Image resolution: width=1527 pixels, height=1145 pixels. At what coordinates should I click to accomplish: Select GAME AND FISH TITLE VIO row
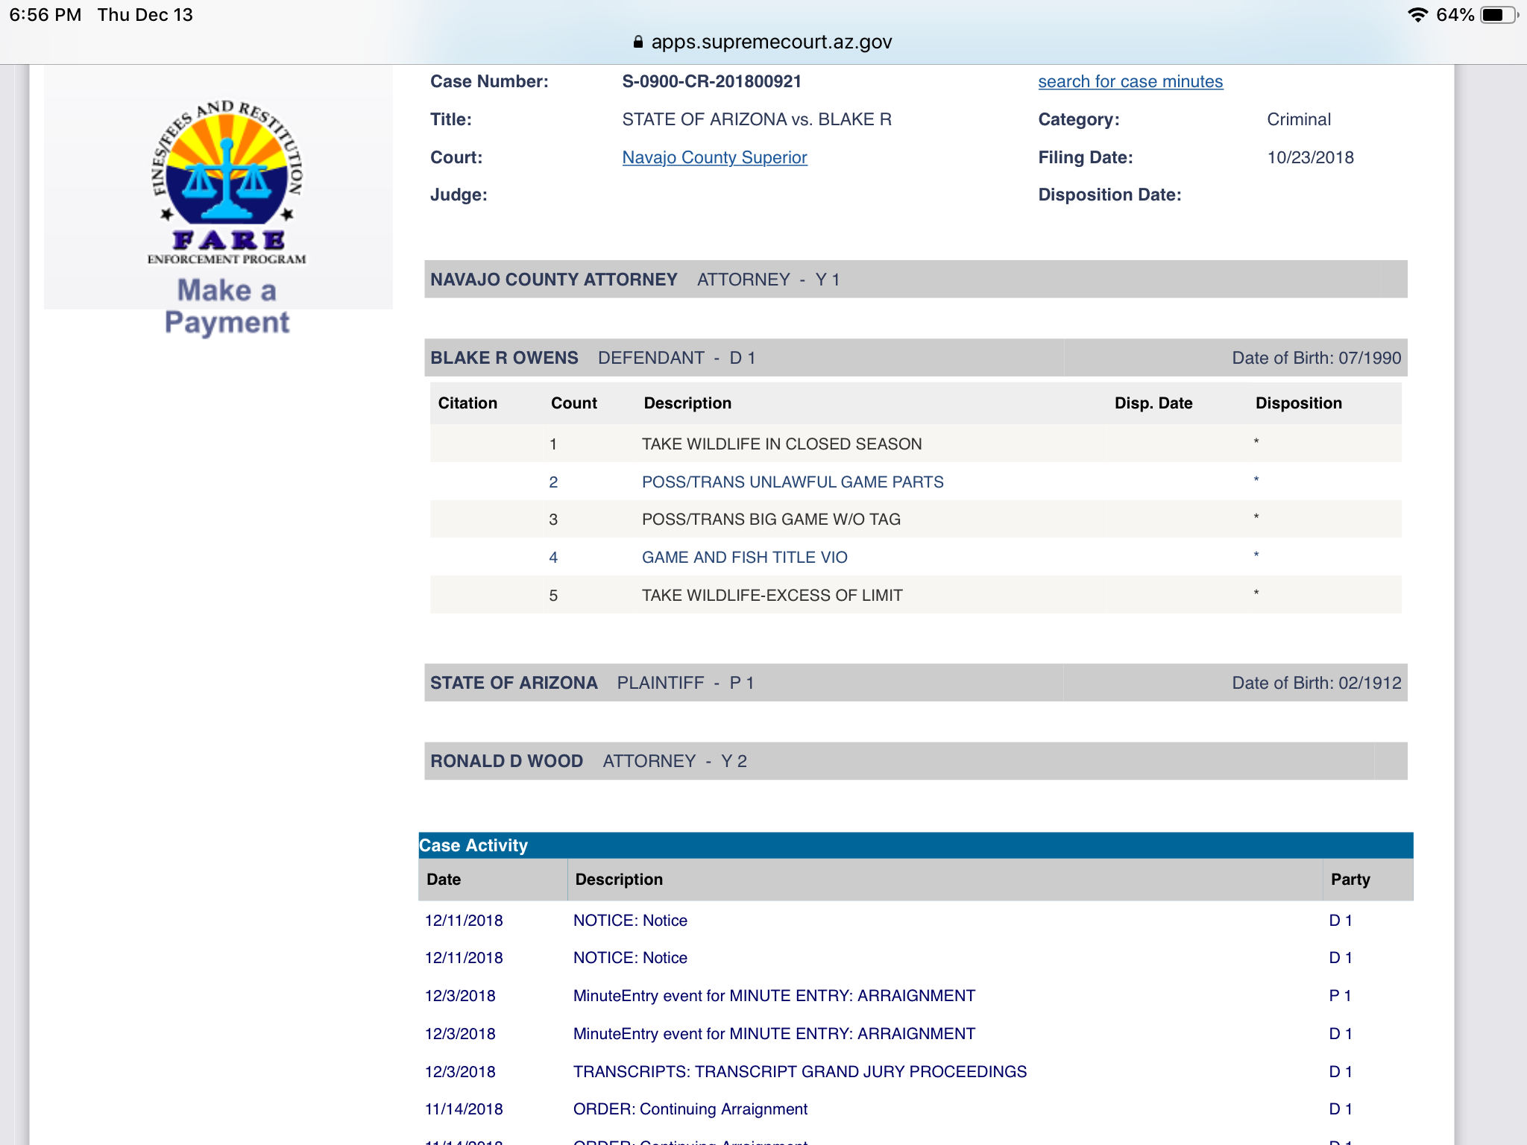pos(916,557)
